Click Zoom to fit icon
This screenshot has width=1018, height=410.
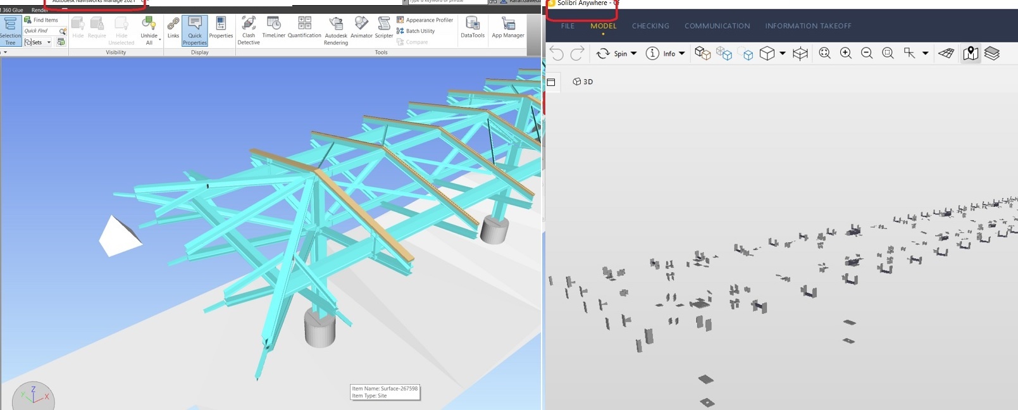pos(824,53)
